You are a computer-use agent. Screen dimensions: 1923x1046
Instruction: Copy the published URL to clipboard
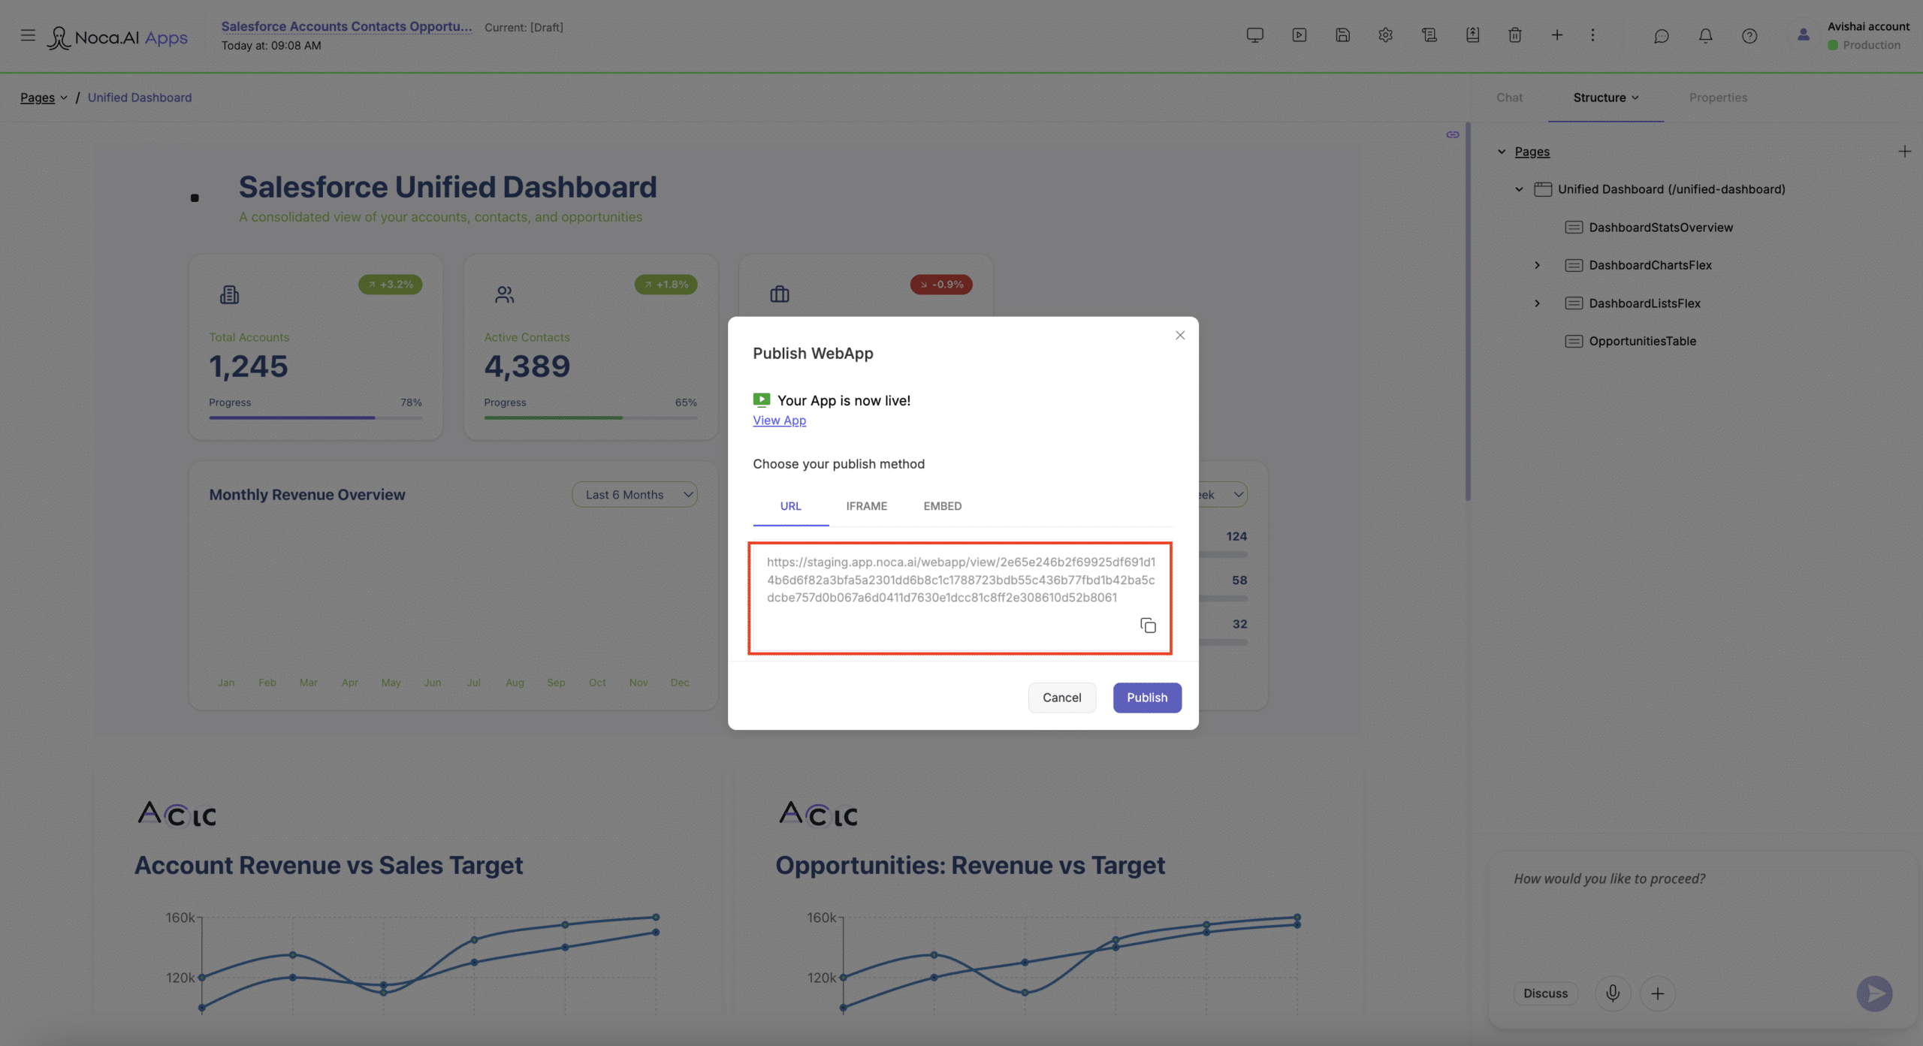click(x=1148, y=625)
